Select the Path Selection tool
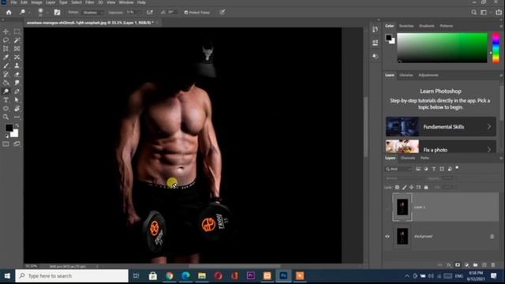Viewport: 505px width, 284px height. click(x=17, y=100)
